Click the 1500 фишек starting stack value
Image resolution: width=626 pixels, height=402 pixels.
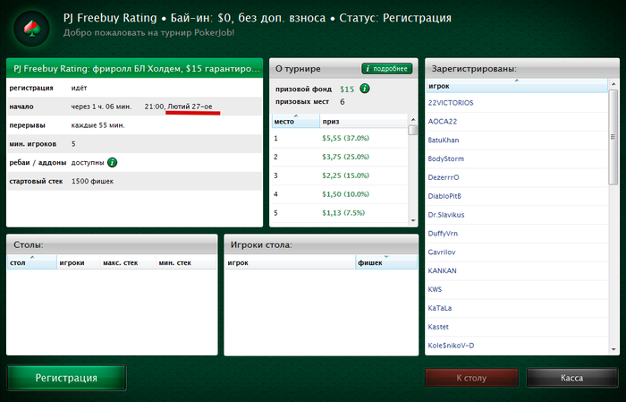pyautogui.click(x=92, y=182)
